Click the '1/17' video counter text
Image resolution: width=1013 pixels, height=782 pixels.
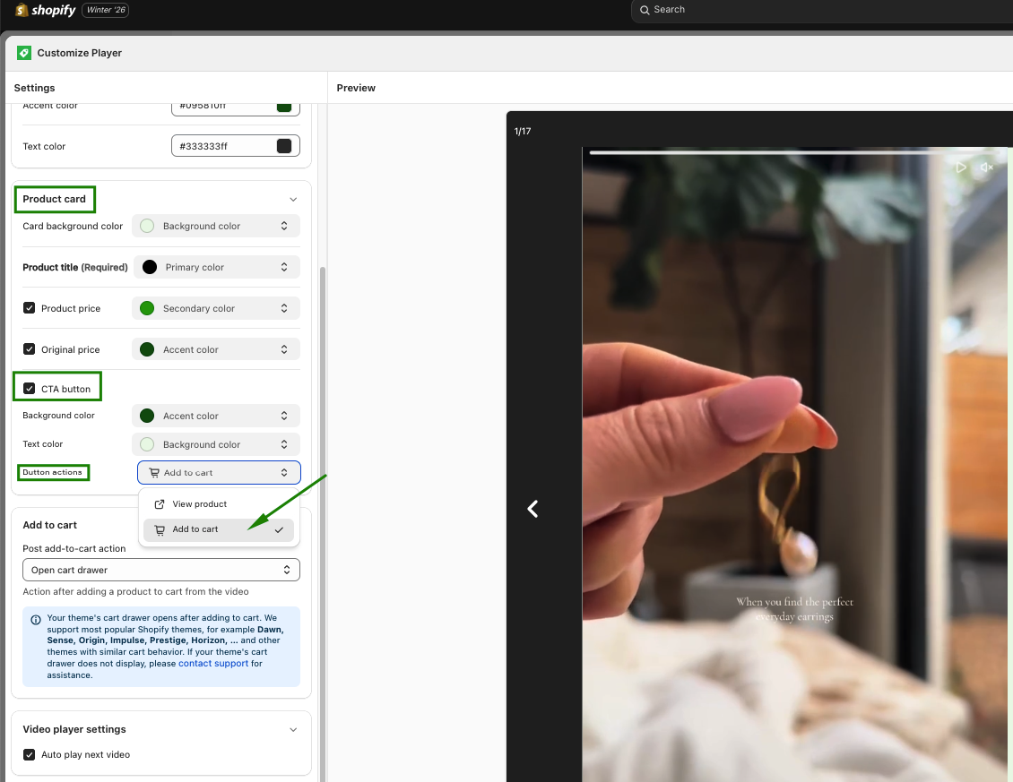523,131
